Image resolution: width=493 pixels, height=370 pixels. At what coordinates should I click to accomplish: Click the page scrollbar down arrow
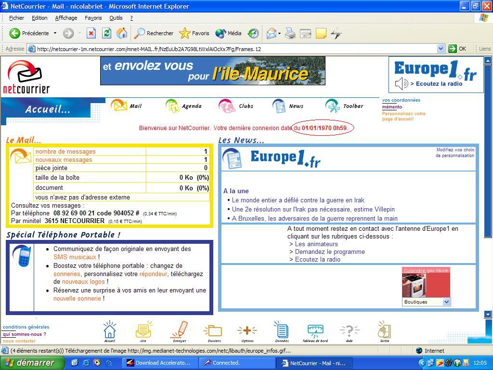click(488, 314)
